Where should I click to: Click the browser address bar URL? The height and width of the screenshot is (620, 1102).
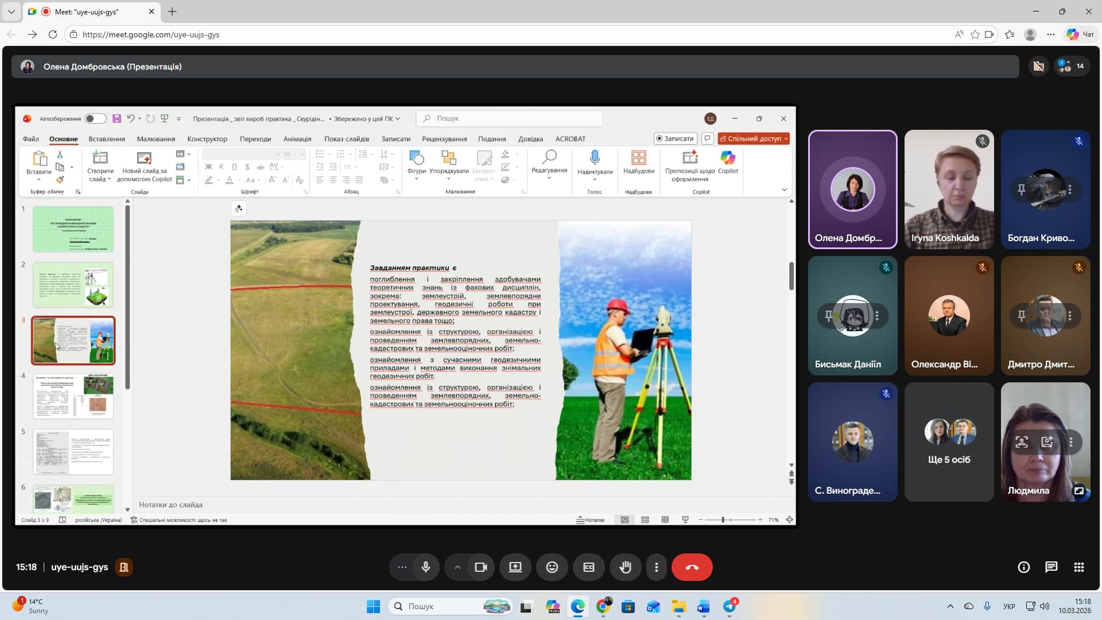[150, 34]
